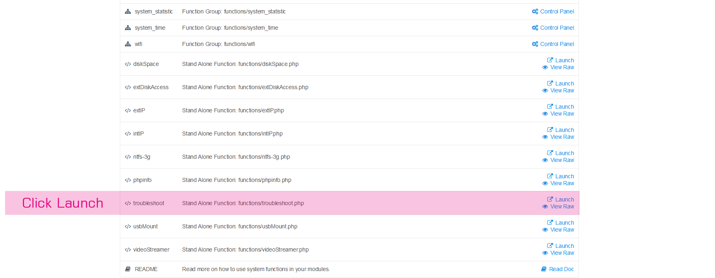Click the eye icon for phpinfo View Raw
Screen dimensions: 715x278
[x=545, y=184]
